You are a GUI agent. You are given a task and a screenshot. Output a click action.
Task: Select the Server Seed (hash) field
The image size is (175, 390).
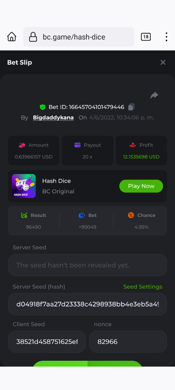pos(87,304)
